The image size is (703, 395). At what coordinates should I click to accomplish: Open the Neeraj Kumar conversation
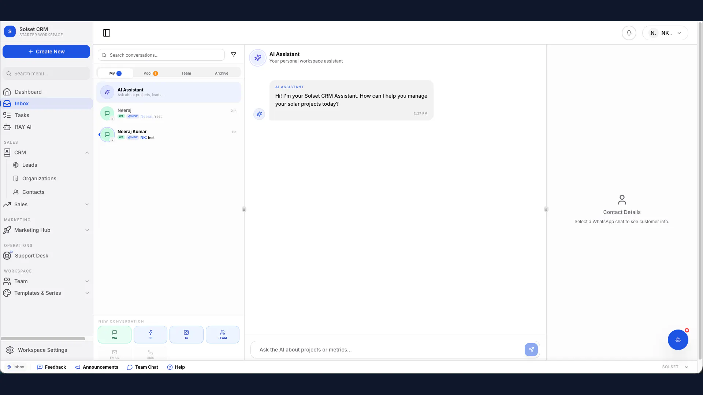pos(168,135)
